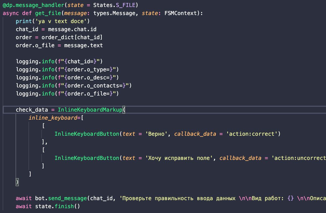Click the FSMContext type annotation
Image resolution: width=326 pixels, height=213 pixels.
pyautogui.click(x=180, y=13)
